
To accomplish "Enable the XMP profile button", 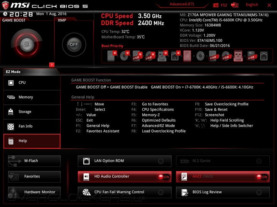I will pyautogui.click(x=74, y=44).
